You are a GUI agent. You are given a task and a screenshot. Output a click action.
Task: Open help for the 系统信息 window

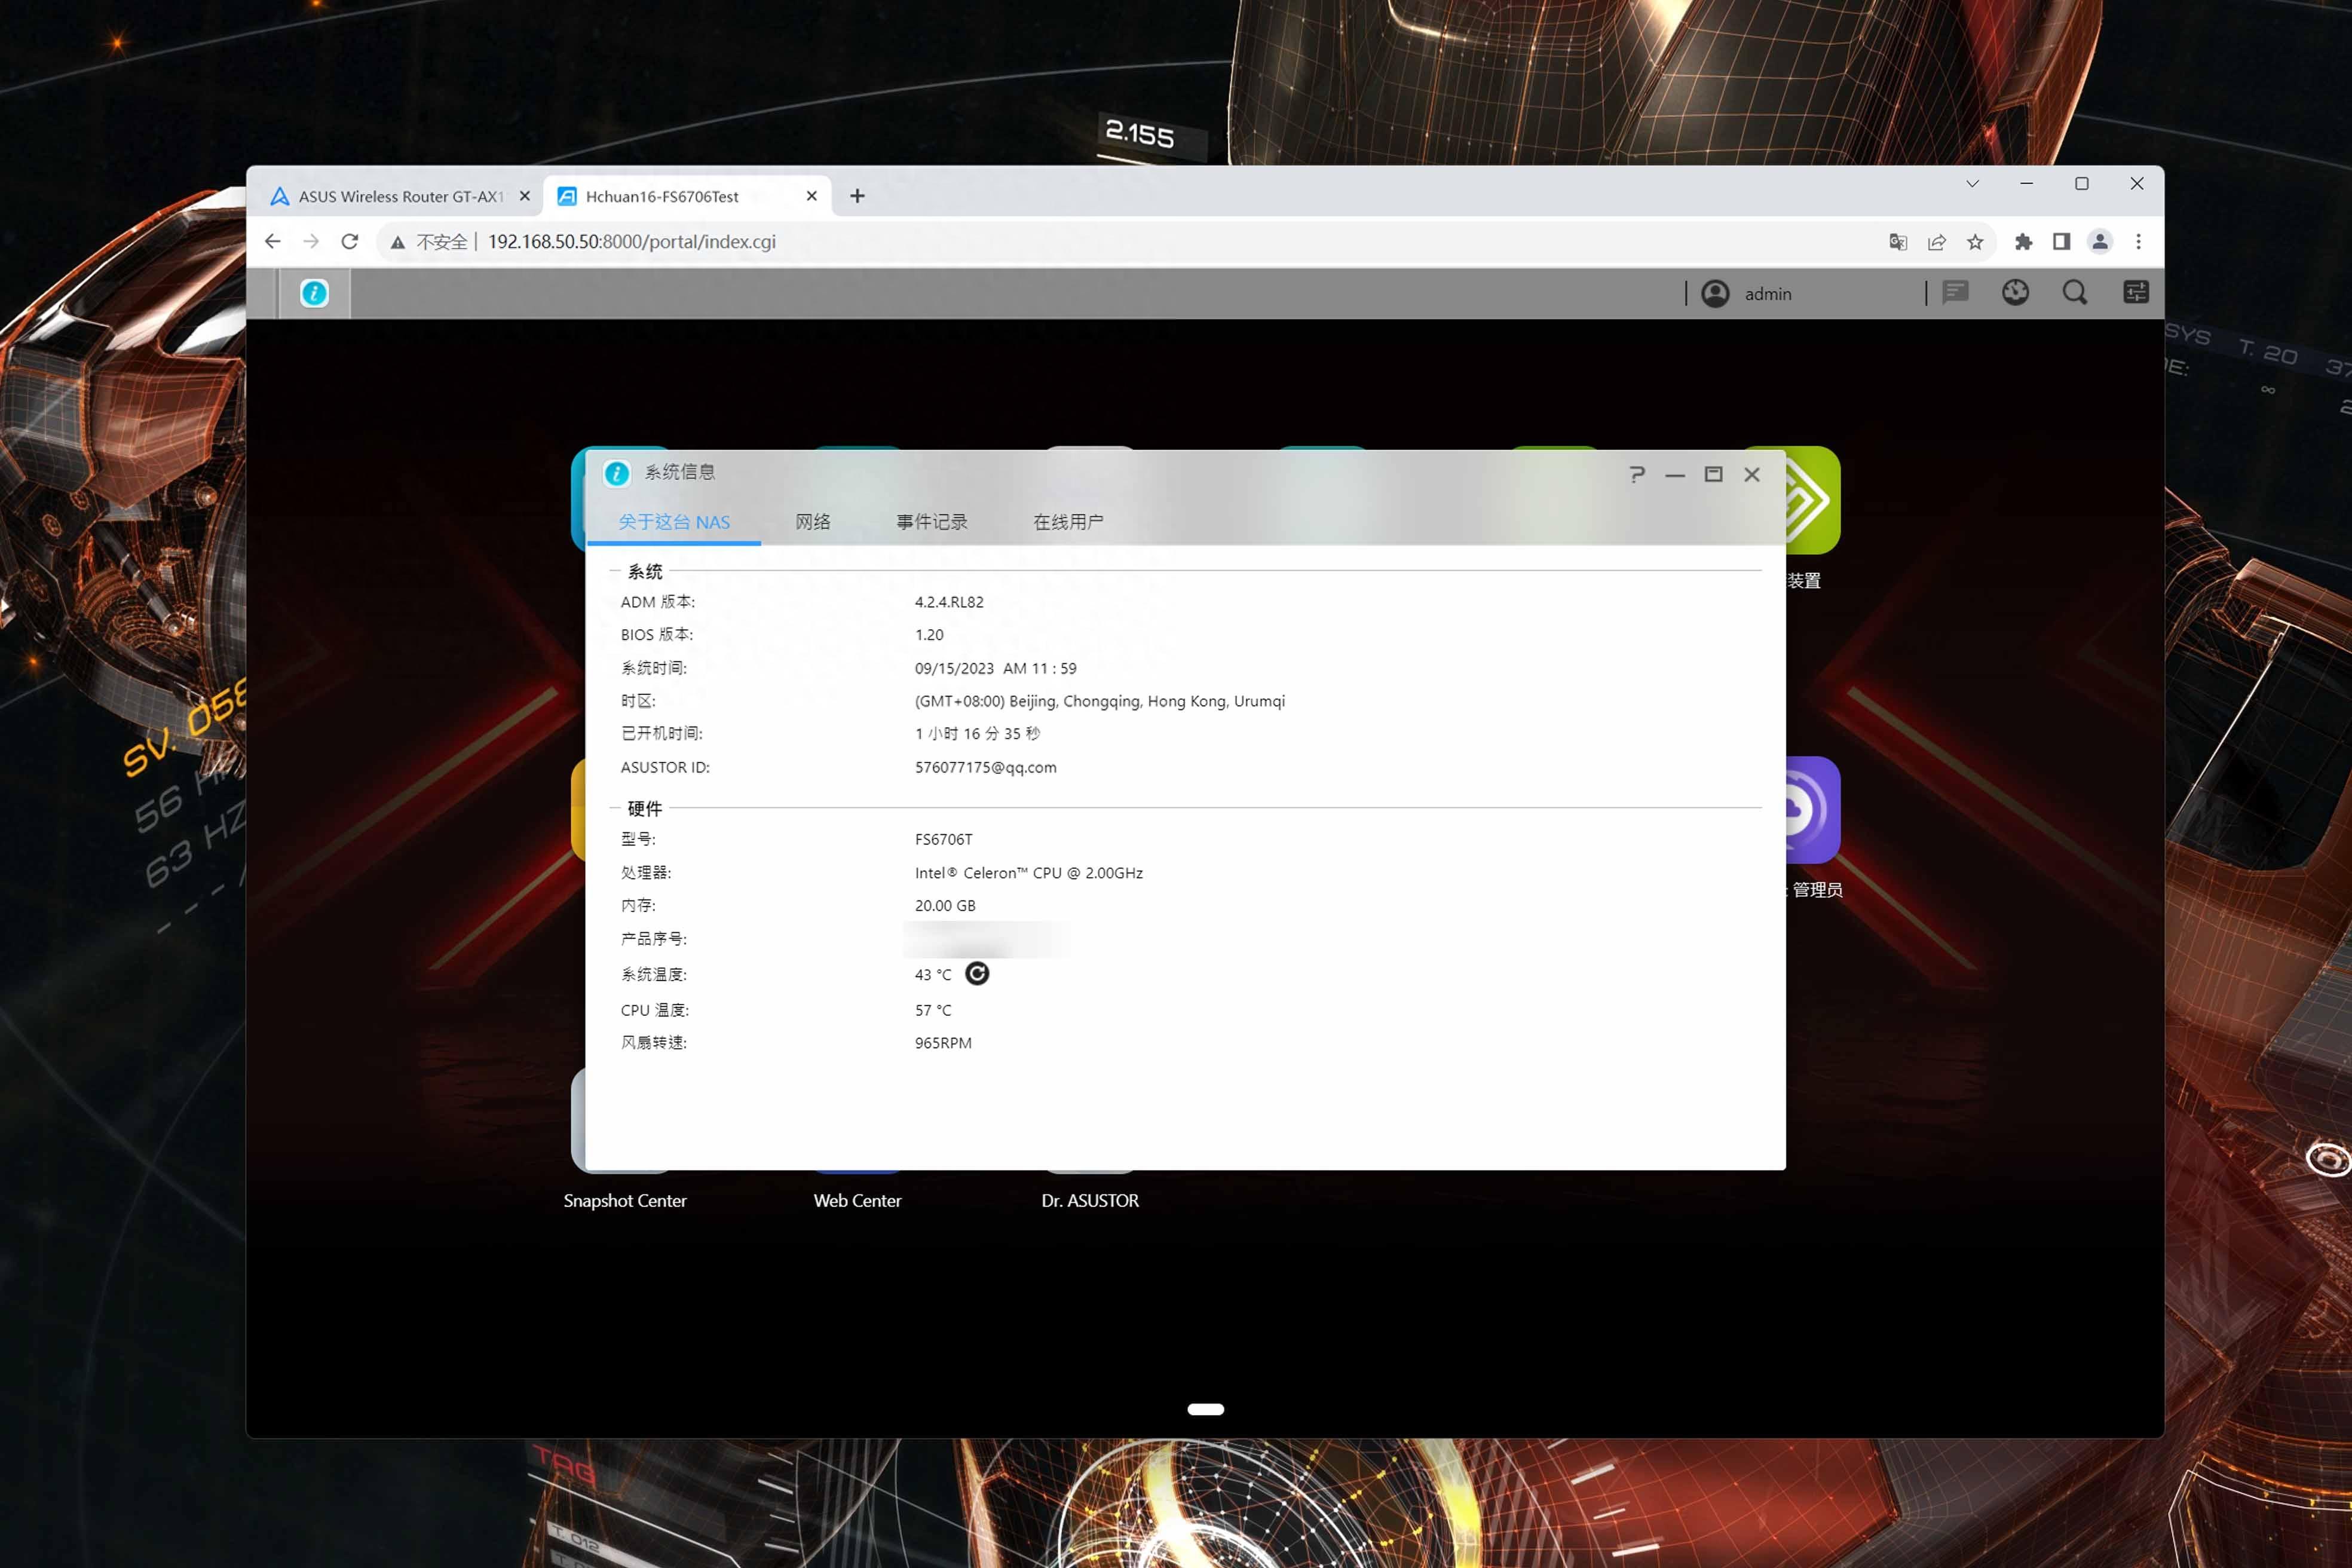pos(1637,474)
